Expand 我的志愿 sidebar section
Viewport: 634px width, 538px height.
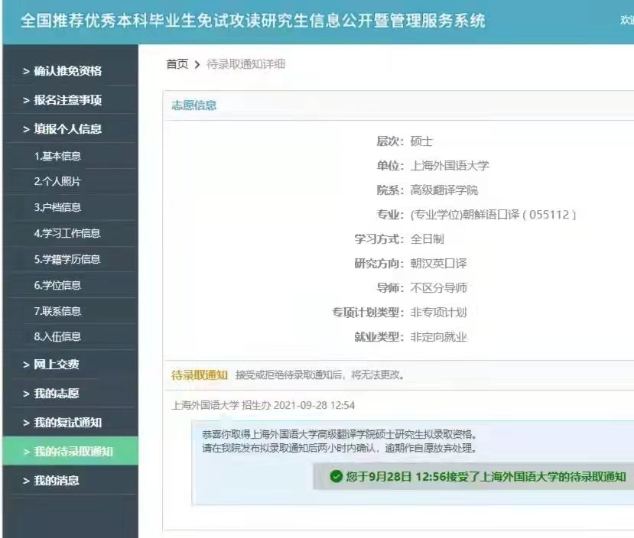(x=57, y=394)
